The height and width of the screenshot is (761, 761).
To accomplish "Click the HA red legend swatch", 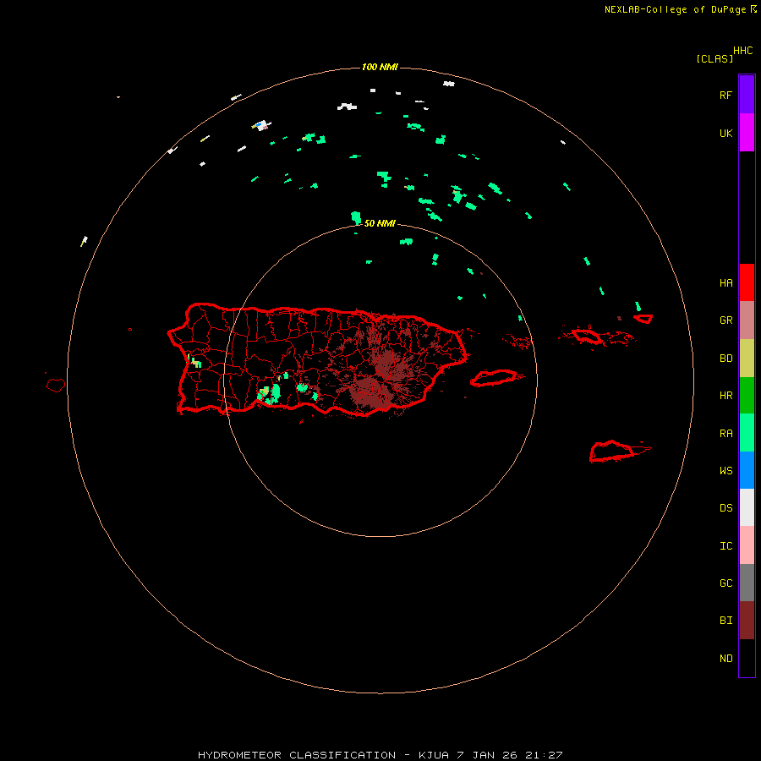I will pyautogui.click(x=747, y=282).
